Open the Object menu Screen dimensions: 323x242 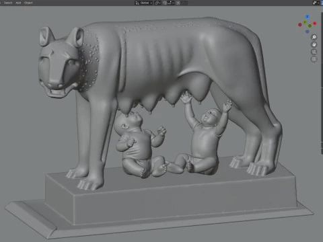[28, 3]
